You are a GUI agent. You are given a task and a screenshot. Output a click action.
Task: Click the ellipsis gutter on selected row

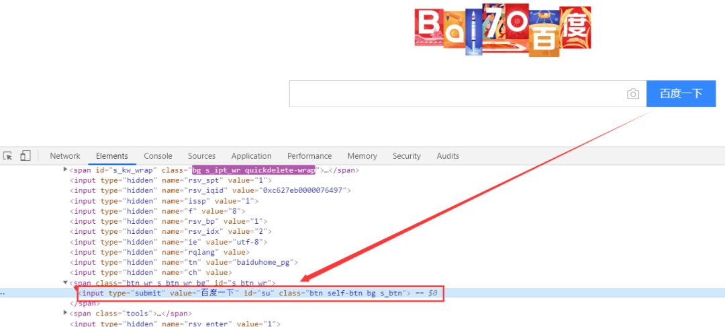[x=2, y=293]
